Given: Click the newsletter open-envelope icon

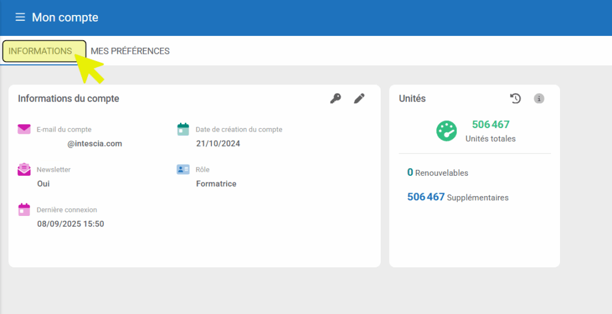Looking at the screenshot, I should pos(24,169).
